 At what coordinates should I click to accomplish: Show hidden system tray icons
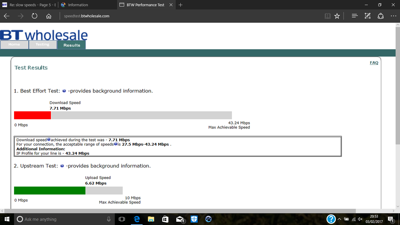point(339,219)
